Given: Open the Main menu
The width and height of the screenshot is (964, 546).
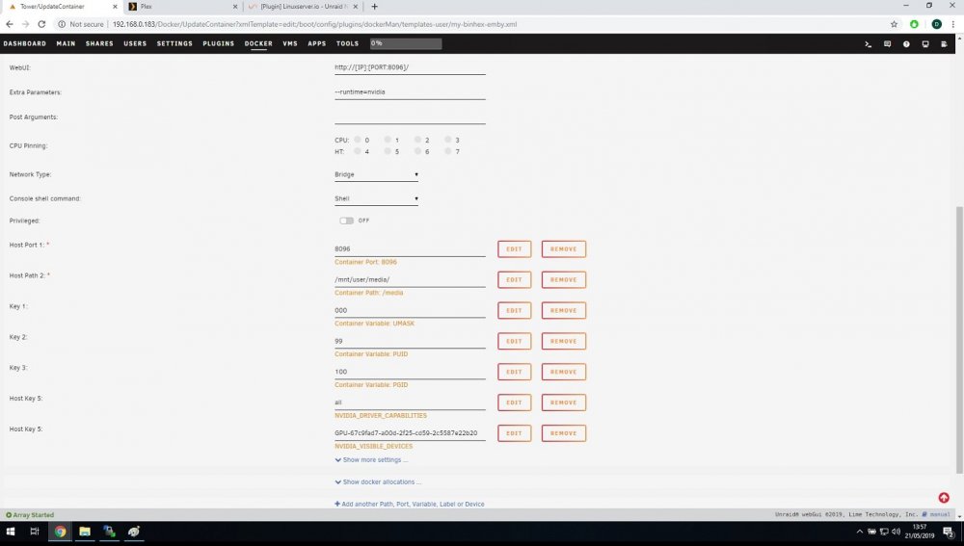Looking at the screenshot, I should 66,43.
